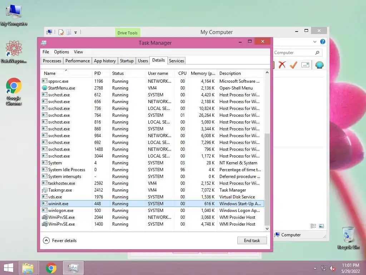Switch to the Services tab

177,61
